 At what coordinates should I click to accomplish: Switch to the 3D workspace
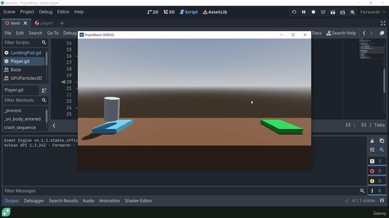(169, 12)
